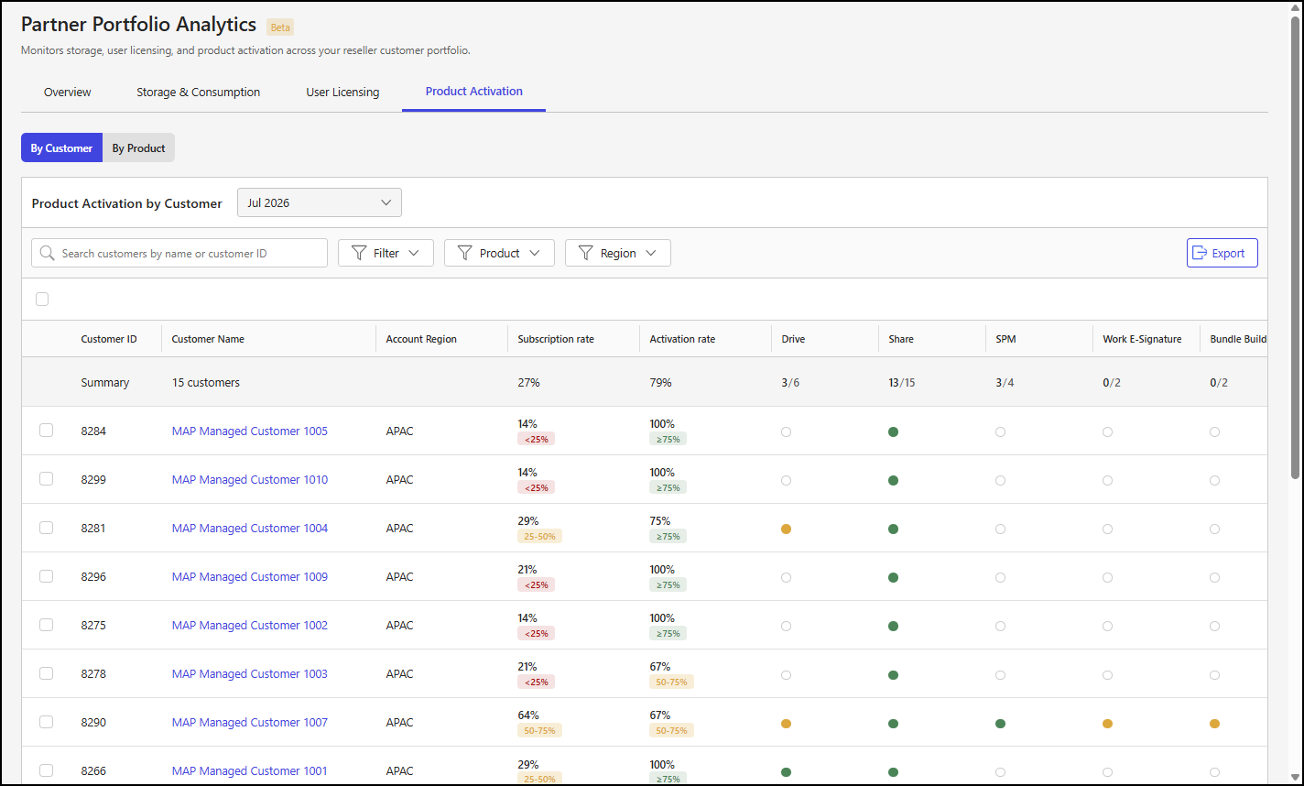Click SPM empty dot for Customer 1004
The image size is (1304, 786).
coord(1000,529)
